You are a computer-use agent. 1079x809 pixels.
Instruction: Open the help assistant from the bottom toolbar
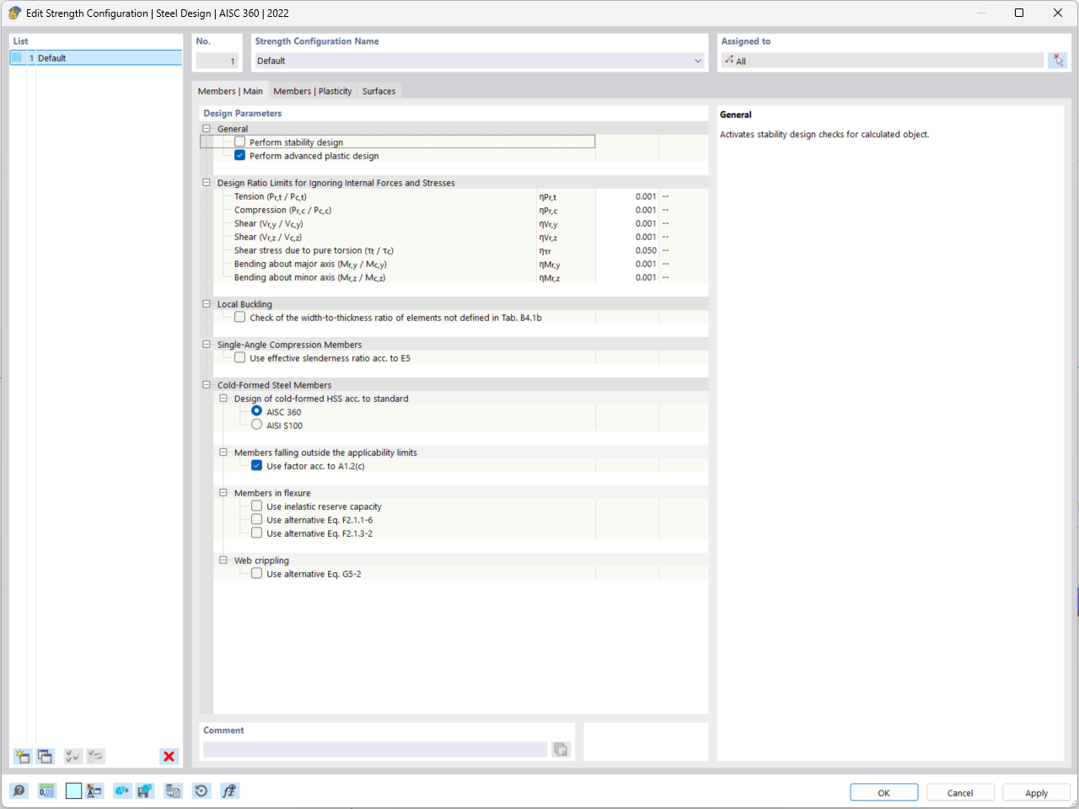(17, 790)
